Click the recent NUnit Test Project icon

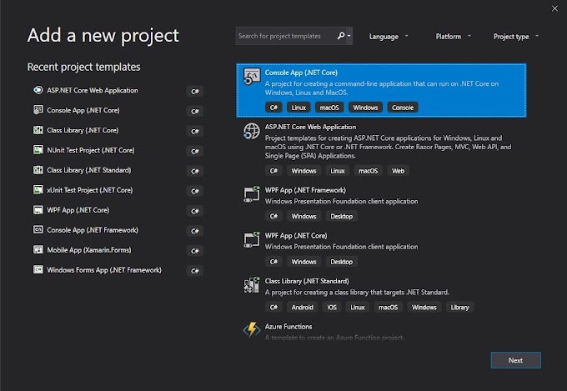[38, 150]
